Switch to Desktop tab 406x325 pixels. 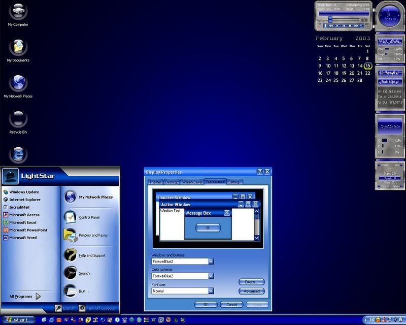(172, 182)
